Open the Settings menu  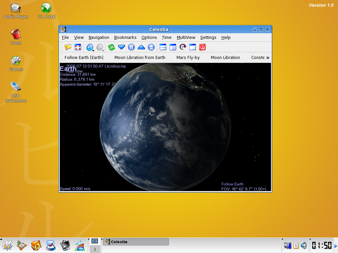click(208, 38)
